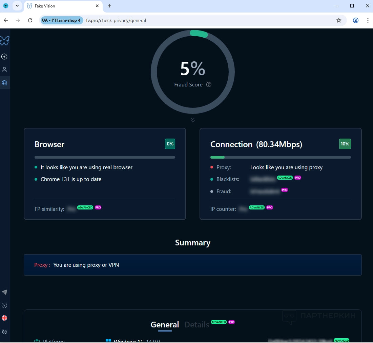The height and width of the screenshot is (343, 373).
Task: Open the user profile sidebar icon
Action: click(4, 69)
